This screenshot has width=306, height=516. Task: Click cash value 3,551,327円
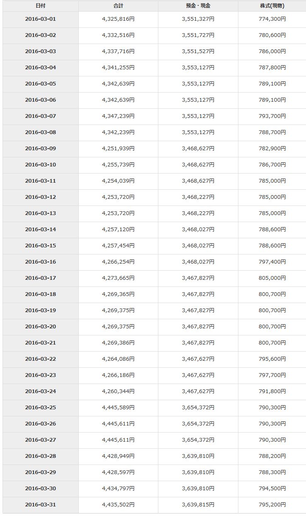[x=198, y=19]
